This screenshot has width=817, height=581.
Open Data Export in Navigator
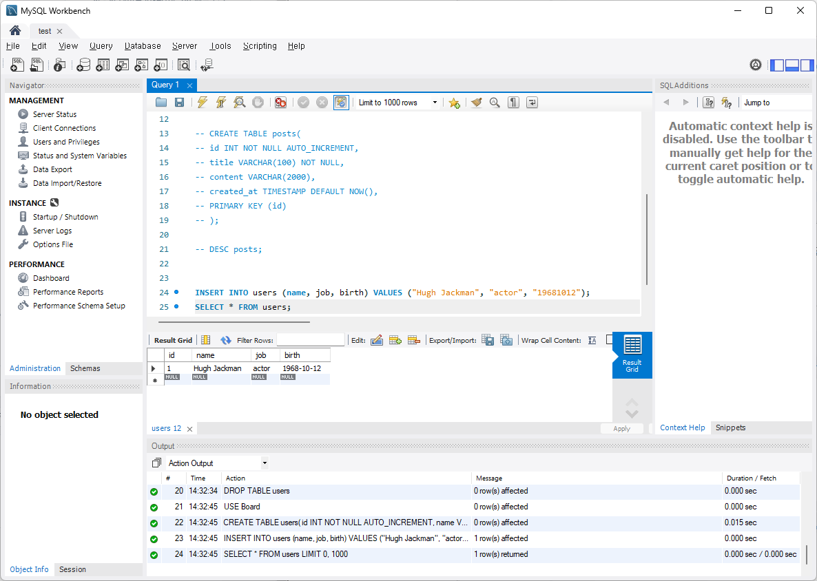[52, 169]
